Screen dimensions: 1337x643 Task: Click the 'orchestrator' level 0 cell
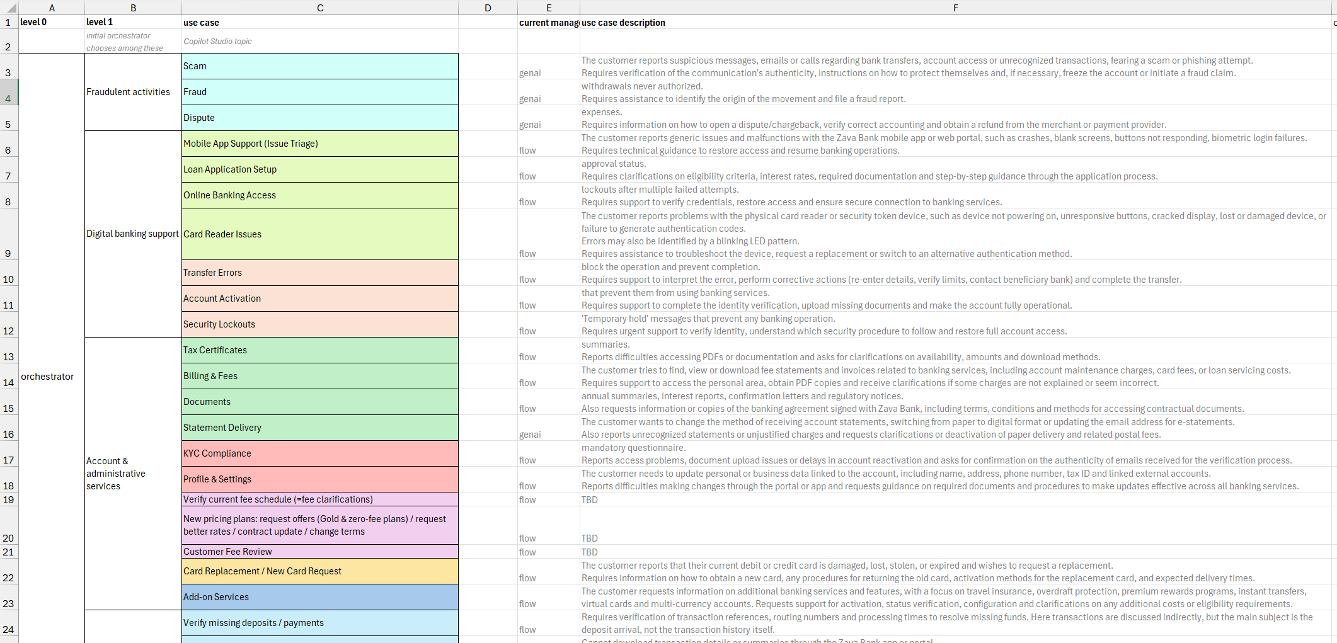pos(48,376)
